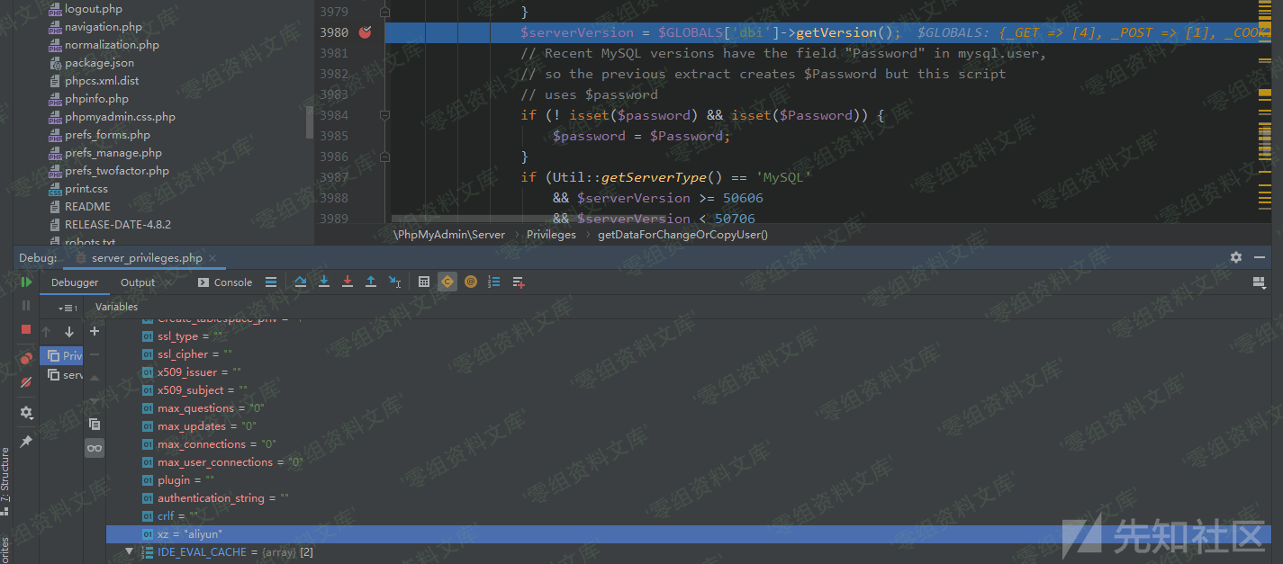Viewport: 1283px width, 564px height.
Task: Open phpinfo.php in the project tree
Action: [x=96, y=99]
